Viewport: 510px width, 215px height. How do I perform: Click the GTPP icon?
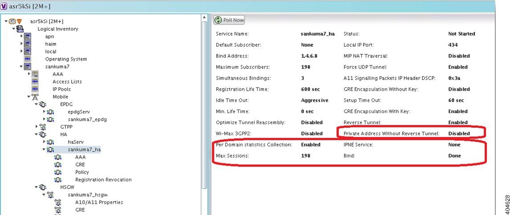click(x=43, y=126)
